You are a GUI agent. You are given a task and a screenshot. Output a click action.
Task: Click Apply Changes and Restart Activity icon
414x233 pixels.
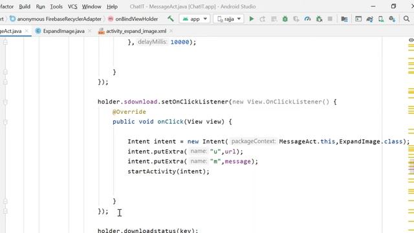pyautogui.click(x=263, y=19)
